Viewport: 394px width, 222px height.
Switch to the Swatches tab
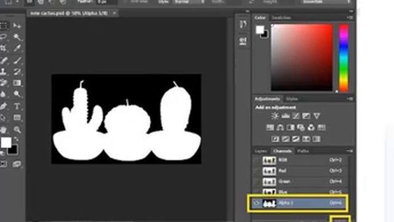(281, 18)
